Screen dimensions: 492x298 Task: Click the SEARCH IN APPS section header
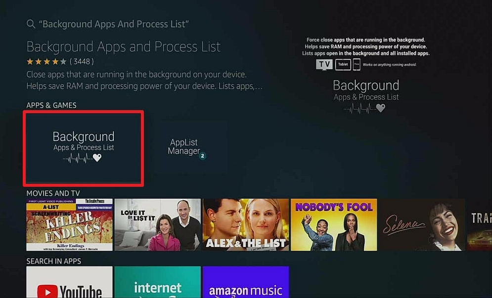pos(54,261)
